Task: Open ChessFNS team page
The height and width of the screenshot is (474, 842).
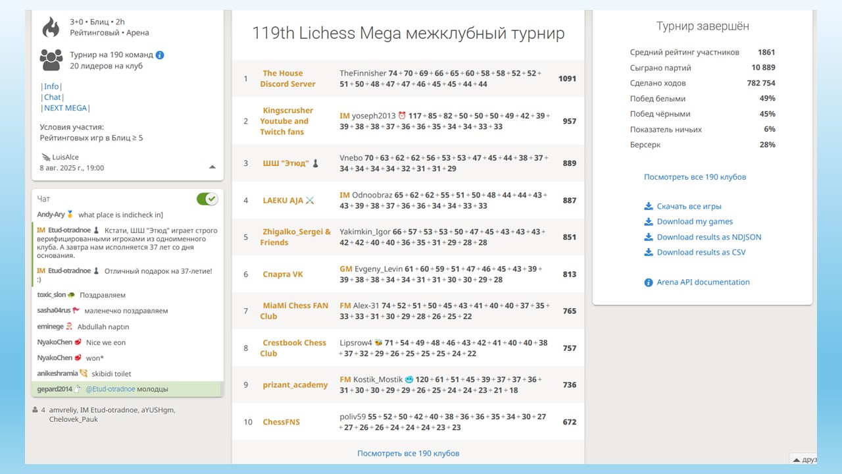Action: point(281,422)
